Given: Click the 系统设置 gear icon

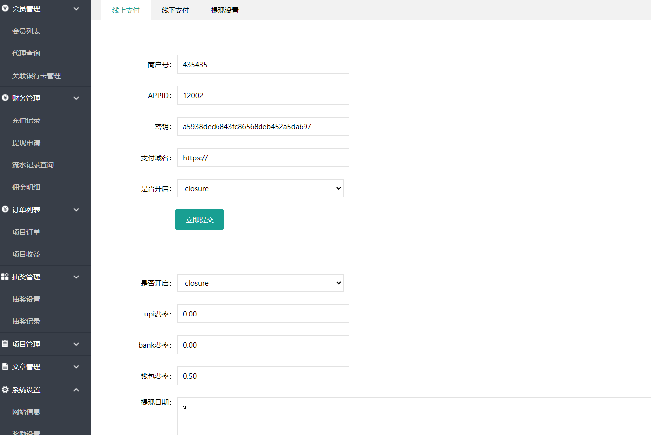Looking at the screenshot, I should (5, 389).
